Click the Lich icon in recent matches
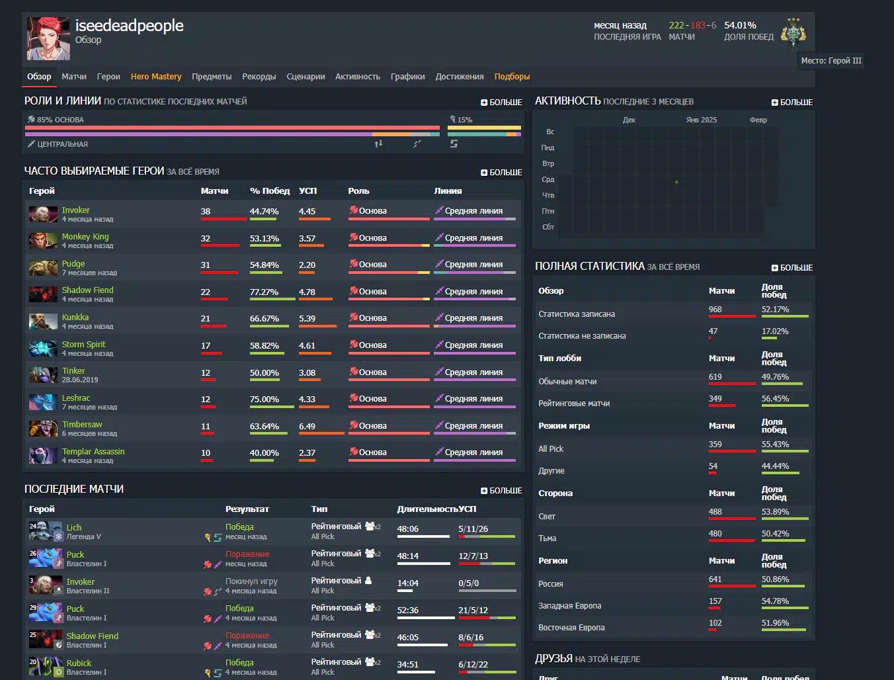This screenshot has height=680, width=894. point(46,531)
